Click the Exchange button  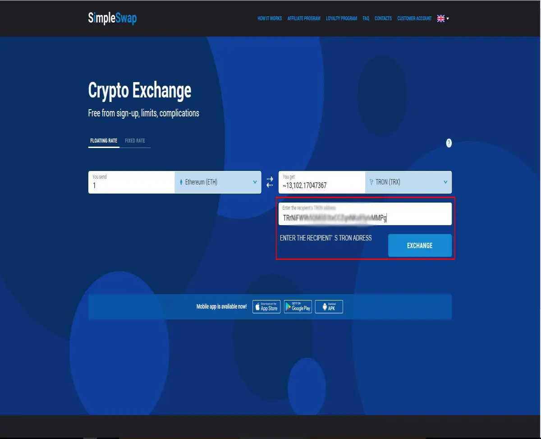420,245
